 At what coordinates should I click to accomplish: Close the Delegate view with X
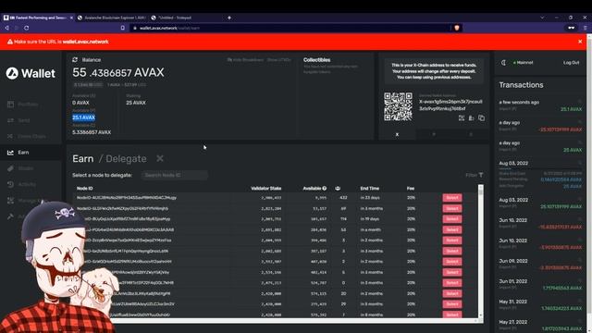click(x=160, y=158)
